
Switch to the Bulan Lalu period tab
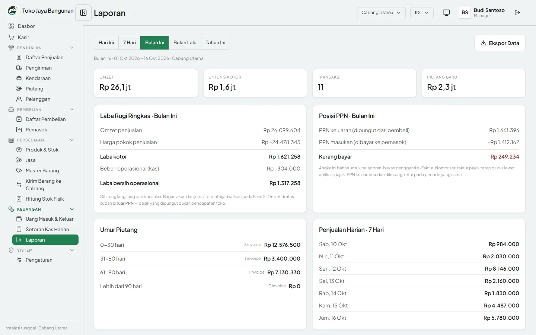(x=185, y=43)
